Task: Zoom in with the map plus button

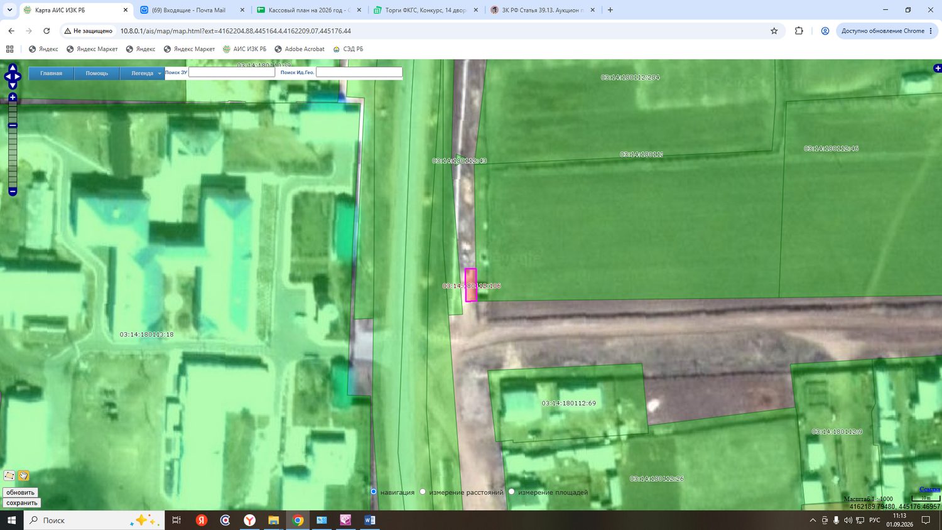Action: click(13, 97)
